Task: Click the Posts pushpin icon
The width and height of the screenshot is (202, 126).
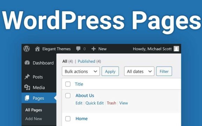Action: tap(27, 77)
